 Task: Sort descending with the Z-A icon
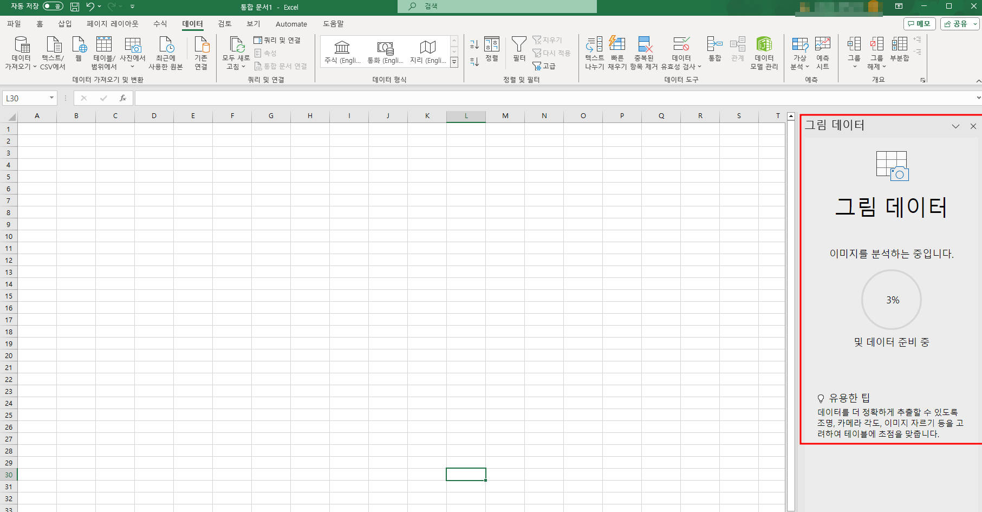point(474,61)
